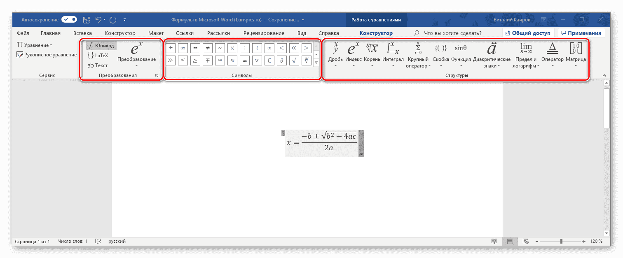Open Quick Access Toolbar customize menu
Image resolution: width=623 pixels, height=258 pixels.
pos(124,19)
